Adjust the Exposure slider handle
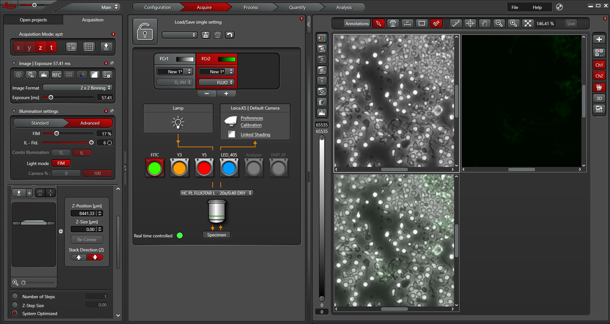This screenshot has width=610, height=324. [51, 97]
